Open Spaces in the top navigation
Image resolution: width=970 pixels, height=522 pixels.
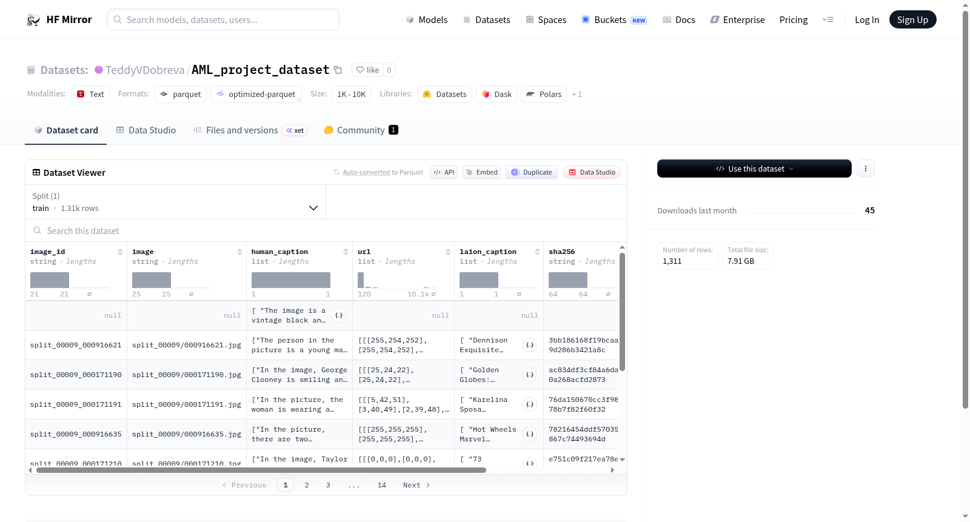(x=546, y=20)
